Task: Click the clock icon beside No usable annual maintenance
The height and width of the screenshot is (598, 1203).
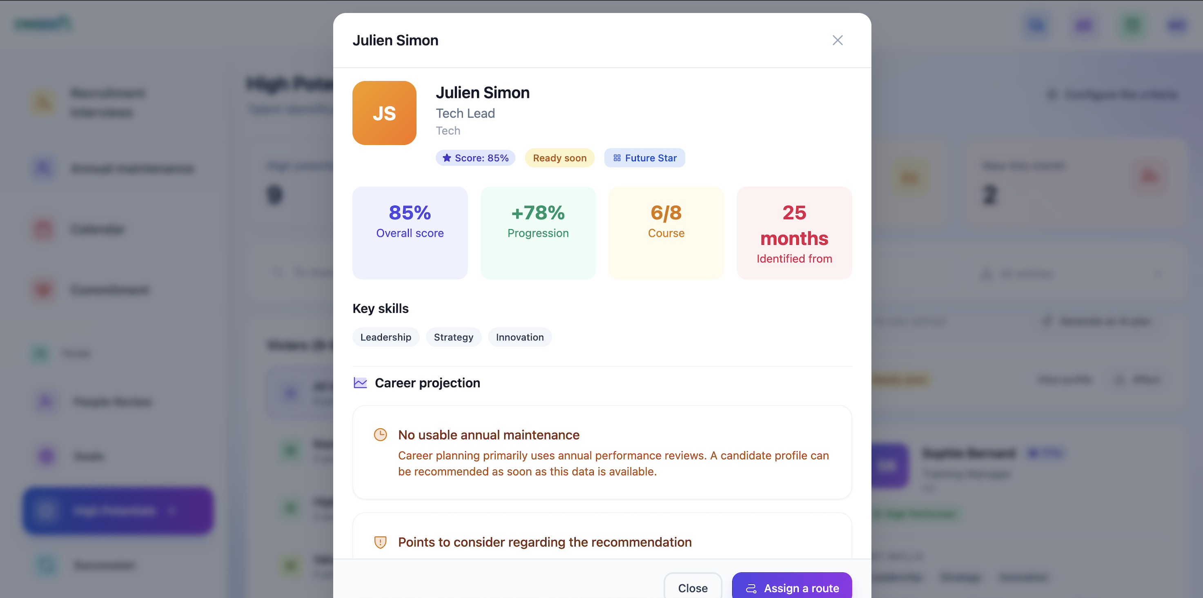Action: [x=381, y=434]
